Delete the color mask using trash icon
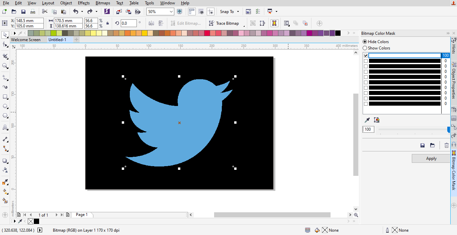 (x=446, y=145)
